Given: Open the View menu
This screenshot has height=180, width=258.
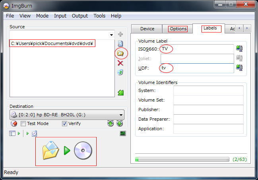Looking at the screenshot, I should point(25,16).
